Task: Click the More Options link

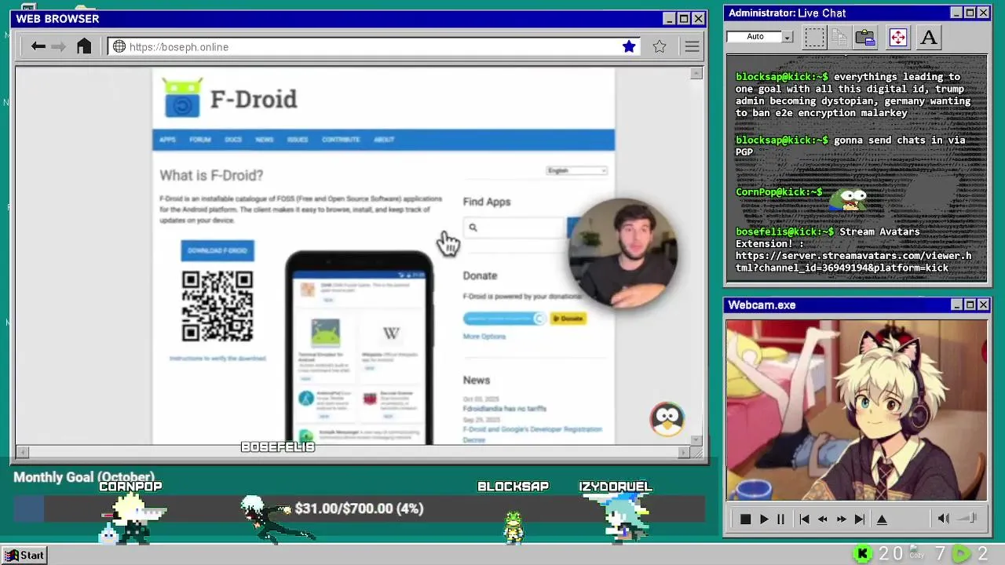Action: coord(484,336)
